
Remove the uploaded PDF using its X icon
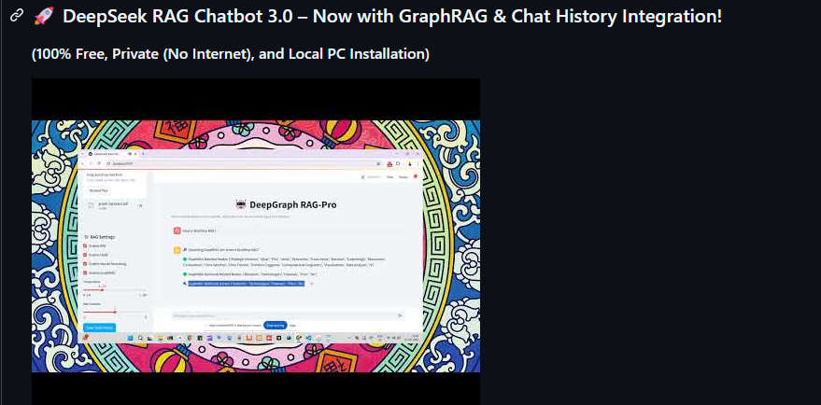[140, 205]
